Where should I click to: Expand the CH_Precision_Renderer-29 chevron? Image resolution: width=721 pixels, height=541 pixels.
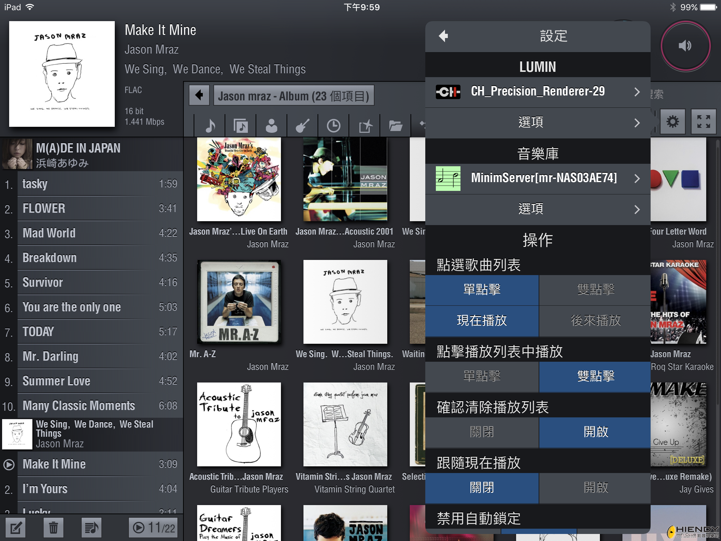637,92
